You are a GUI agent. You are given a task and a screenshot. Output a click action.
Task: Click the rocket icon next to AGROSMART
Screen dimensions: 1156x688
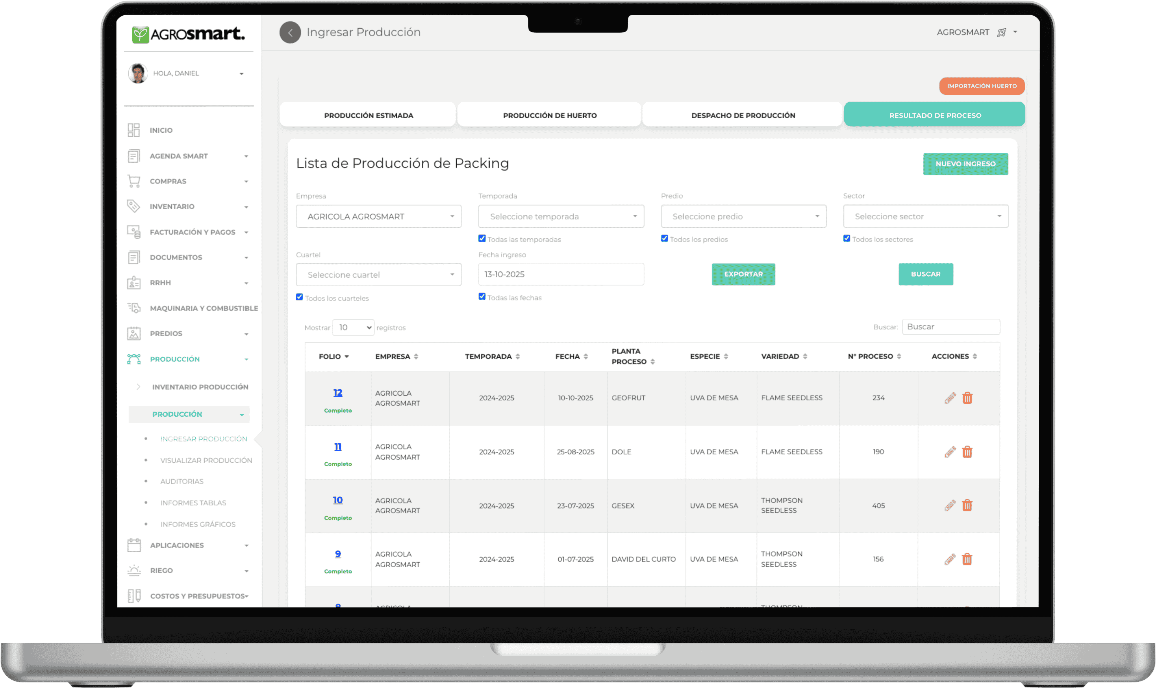coord(1002,32)
